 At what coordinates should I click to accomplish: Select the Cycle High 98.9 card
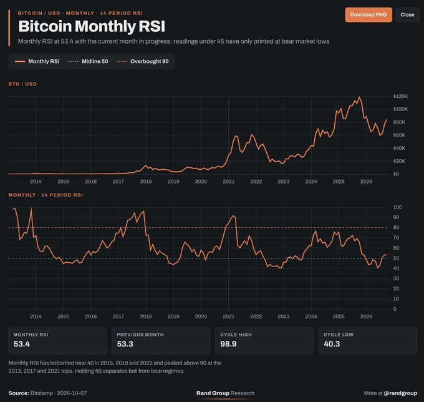[x=264, y=341]
